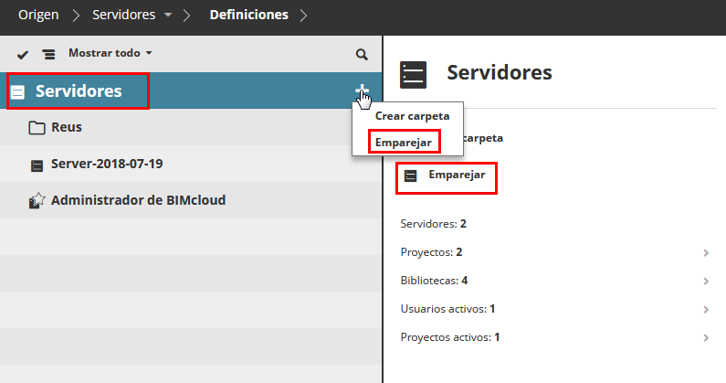Toggle the select-all checkmark icon

tap(23, 55)
